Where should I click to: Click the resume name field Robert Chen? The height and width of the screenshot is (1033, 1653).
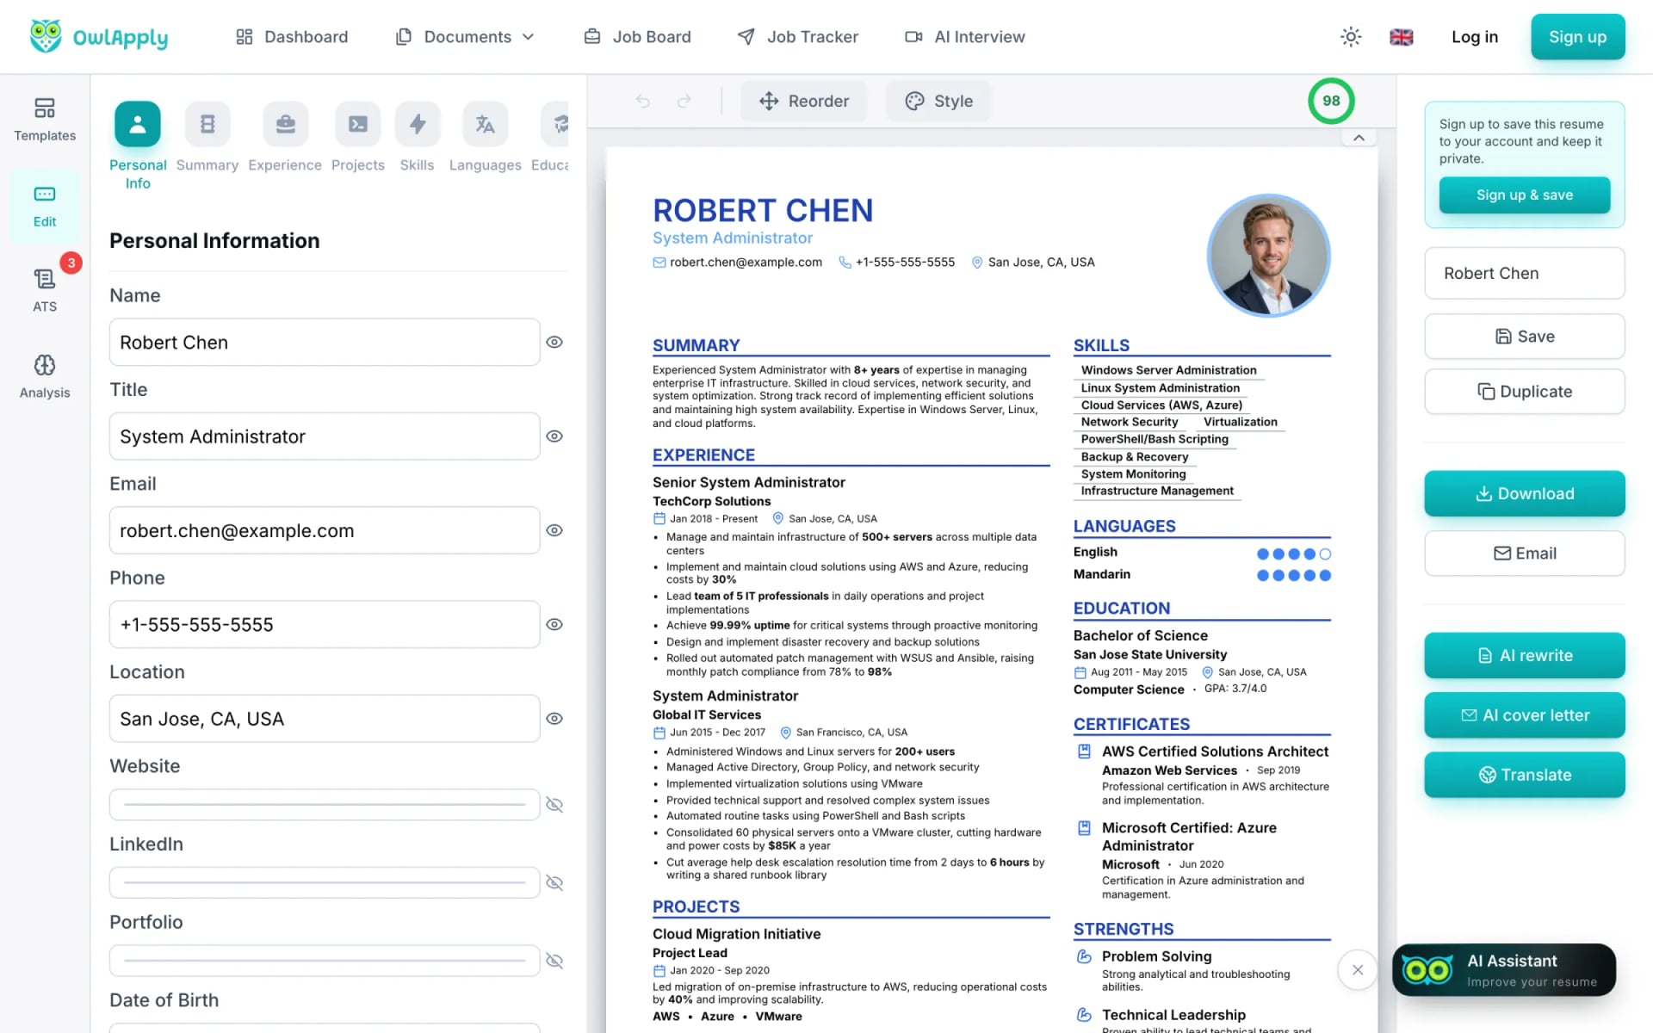(1525, 273)
